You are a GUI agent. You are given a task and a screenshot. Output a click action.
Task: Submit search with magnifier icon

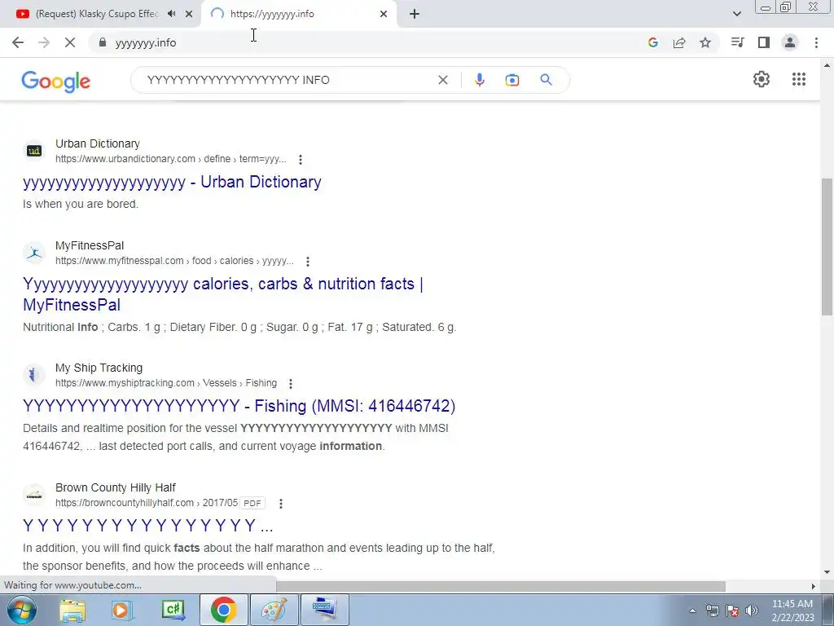point(546,80)
